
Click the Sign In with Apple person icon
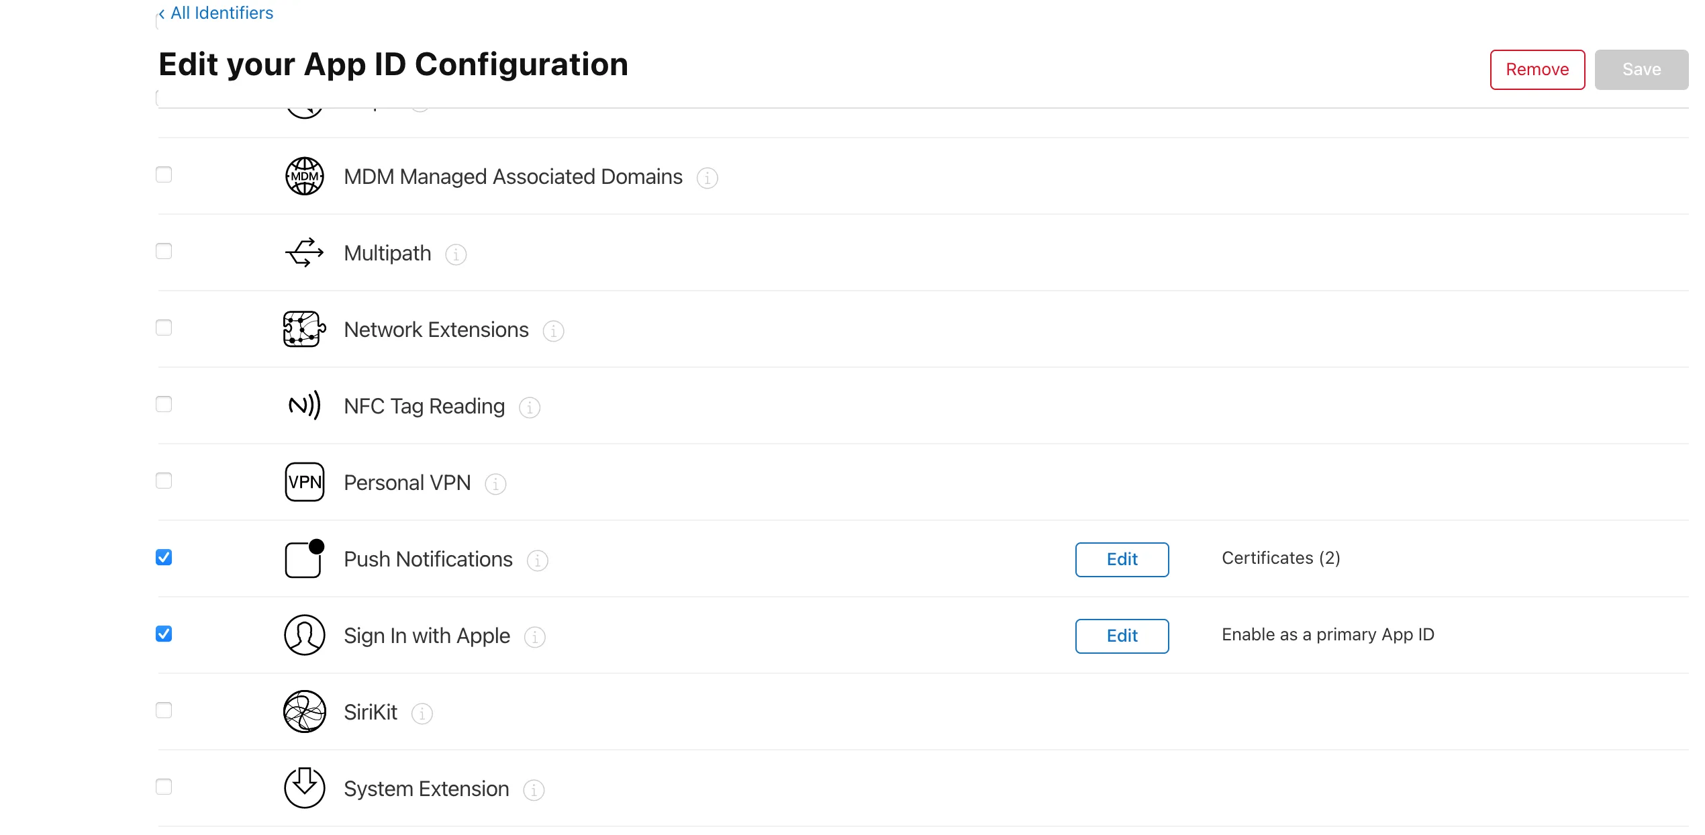point(303,635)
